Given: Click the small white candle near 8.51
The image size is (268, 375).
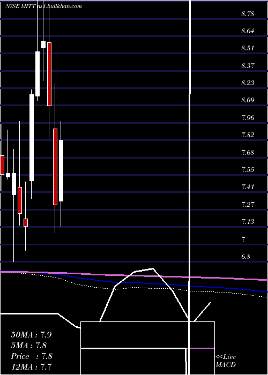Looking at the screenshot, I should click(43, 44).
